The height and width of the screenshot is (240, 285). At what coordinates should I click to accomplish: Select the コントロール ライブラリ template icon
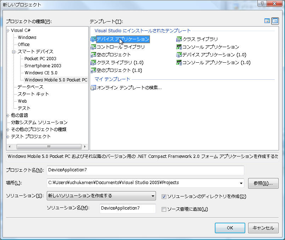click(x=93, y=47)
